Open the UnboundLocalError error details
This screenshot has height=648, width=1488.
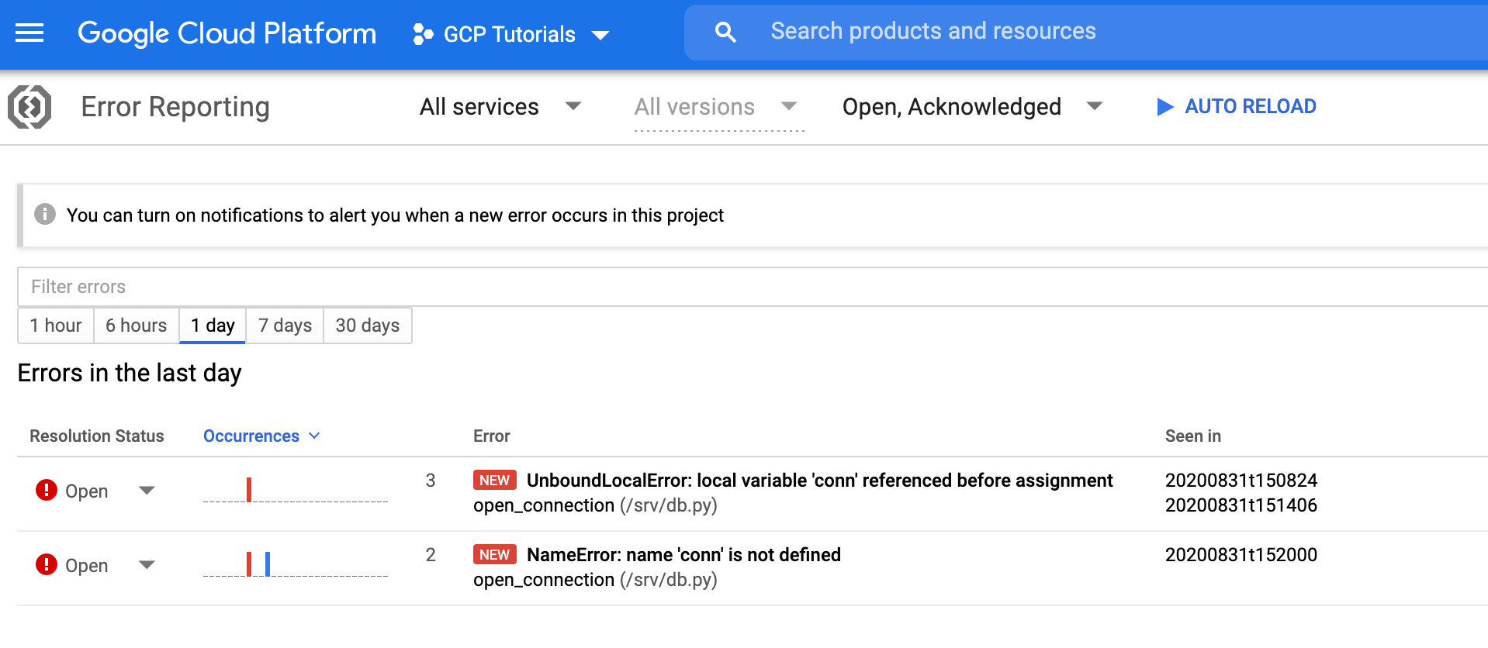(819, 481)
